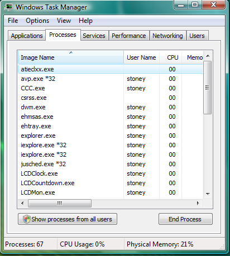Screen dimensions: 230x256
Task: Select the LCDMon.exe process
Action: point(111,192)
